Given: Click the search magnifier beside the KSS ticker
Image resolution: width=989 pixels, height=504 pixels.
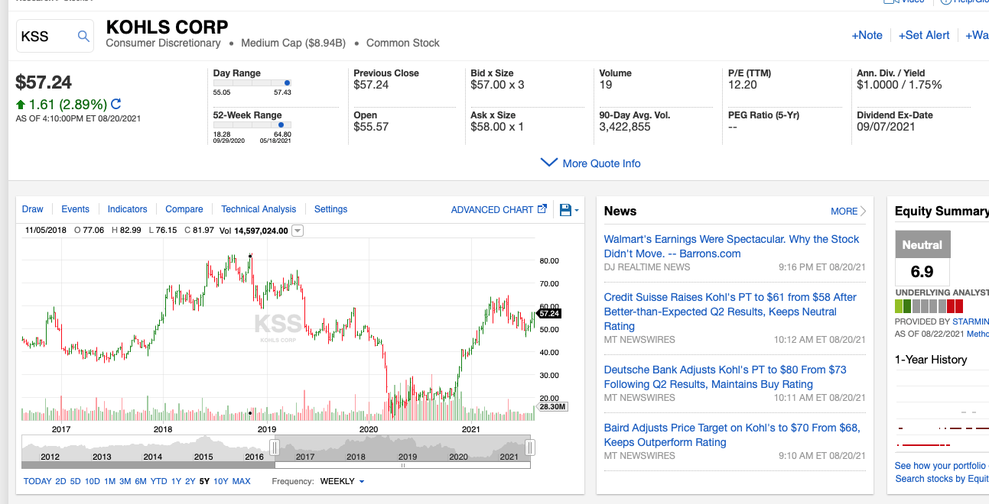Looking at the screenshot, I should 83,36.
